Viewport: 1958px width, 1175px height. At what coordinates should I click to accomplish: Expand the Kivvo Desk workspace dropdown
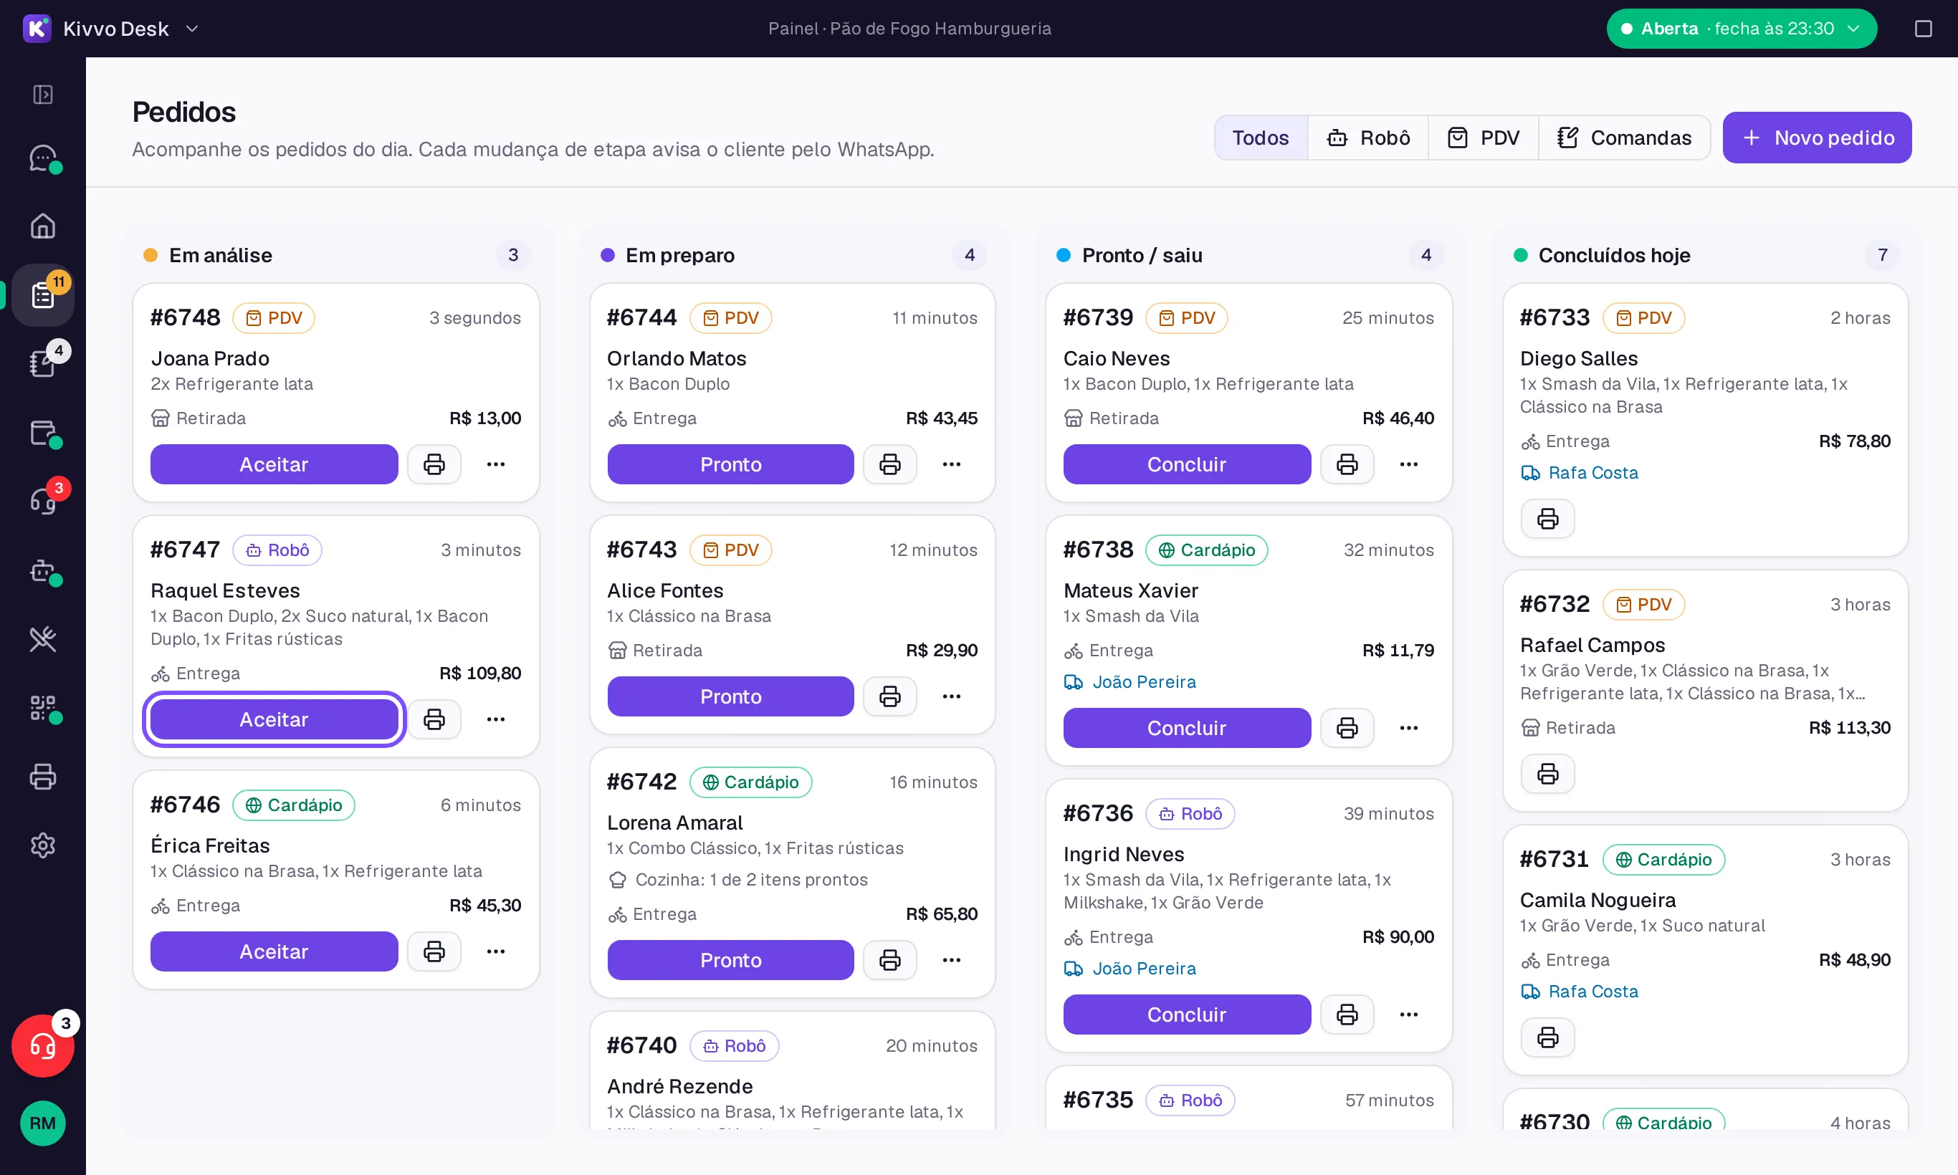[191, 29]
